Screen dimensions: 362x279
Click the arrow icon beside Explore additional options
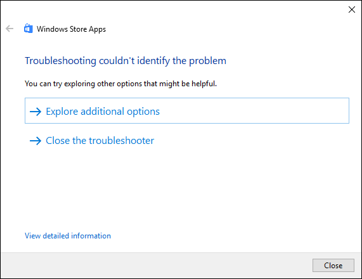click(x=36, y=112)
